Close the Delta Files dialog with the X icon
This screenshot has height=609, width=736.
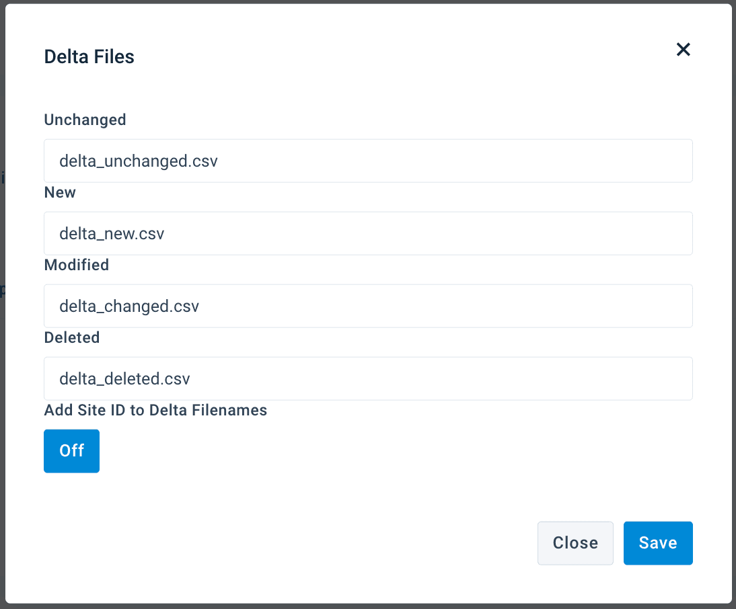point(683,49)
